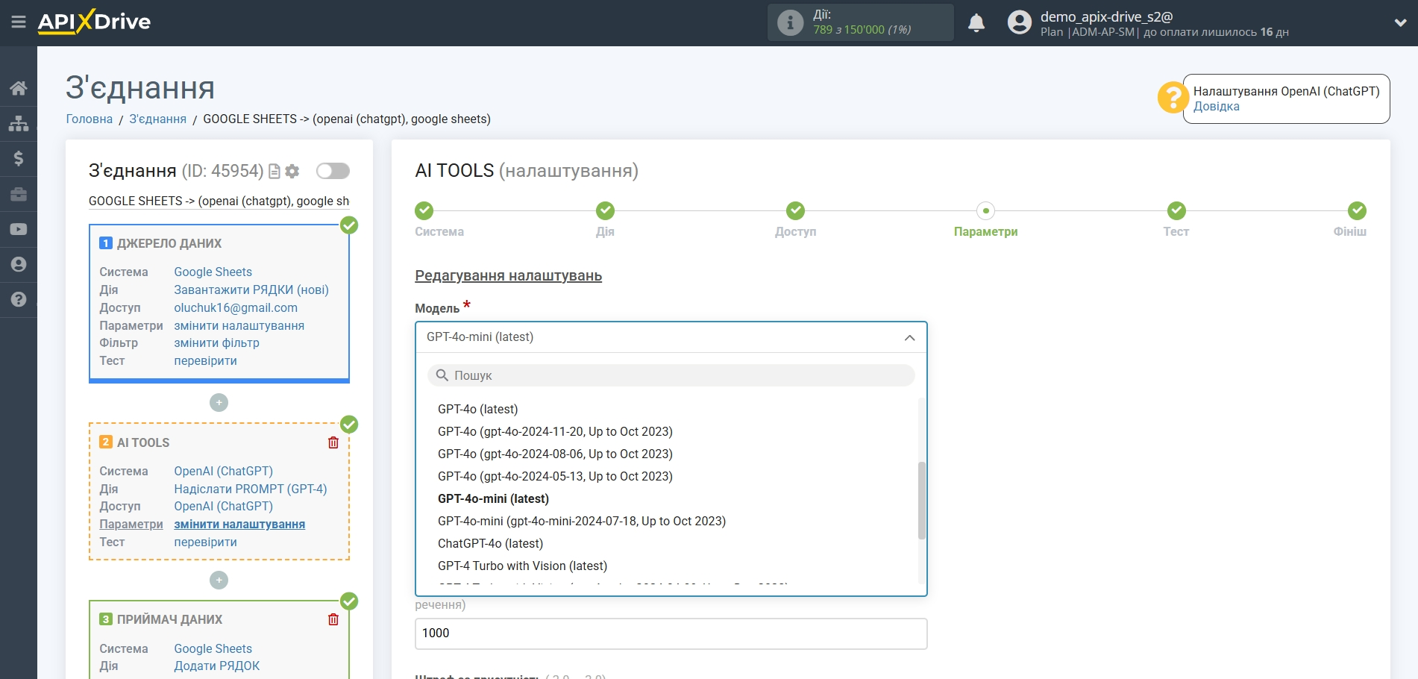Click the user account avatar

click(x=1019, y=22)
